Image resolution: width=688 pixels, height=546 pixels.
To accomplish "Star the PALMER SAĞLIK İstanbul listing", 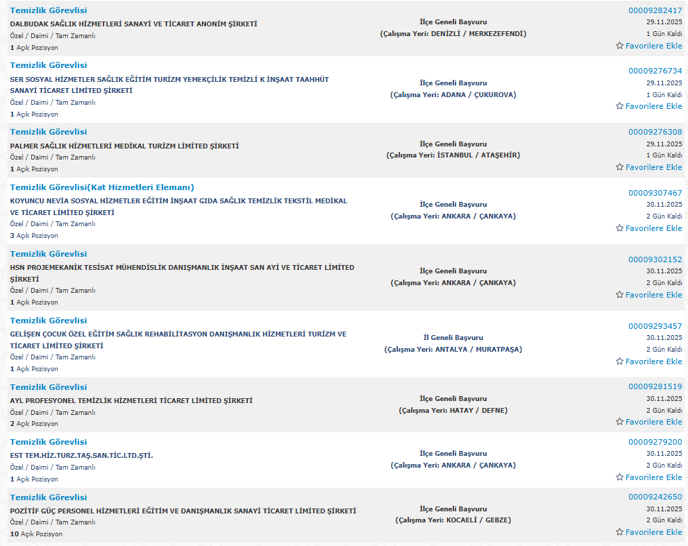I will pos(619,167).
